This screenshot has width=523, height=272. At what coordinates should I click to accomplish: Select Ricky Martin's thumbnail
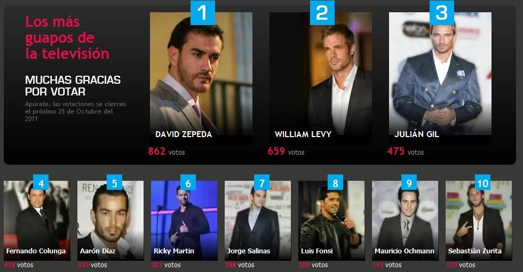point(184,220)
